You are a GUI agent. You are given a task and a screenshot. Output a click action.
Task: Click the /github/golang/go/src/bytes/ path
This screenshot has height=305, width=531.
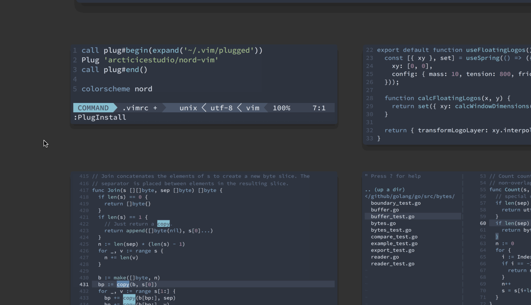click(410, 196)
